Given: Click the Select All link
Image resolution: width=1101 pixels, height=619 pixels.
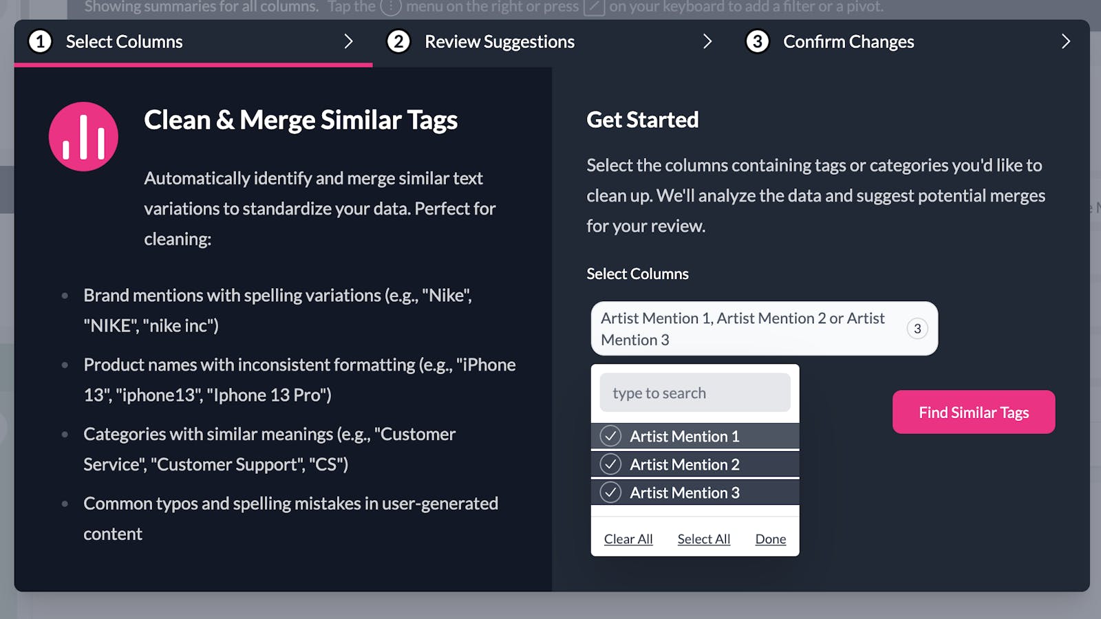Looking at the screenshot, I should [x=703, y=539].
